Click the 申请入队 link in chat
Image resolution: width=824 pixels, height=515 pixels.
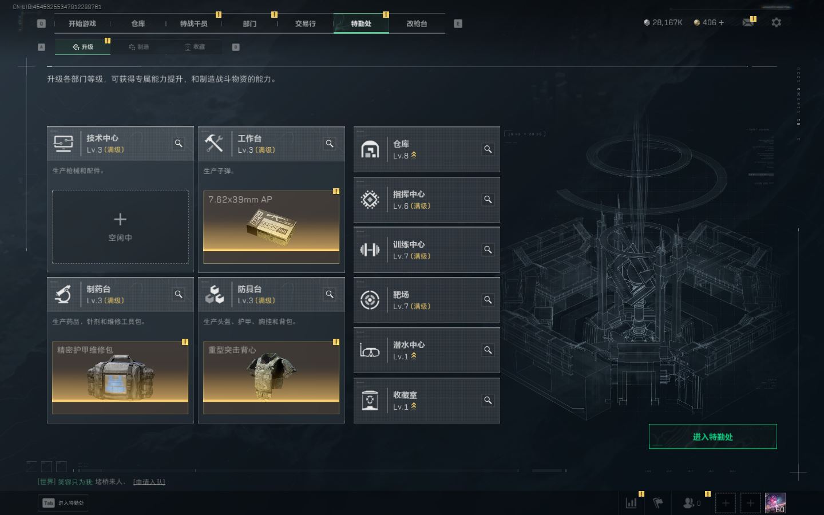[149, 482]
